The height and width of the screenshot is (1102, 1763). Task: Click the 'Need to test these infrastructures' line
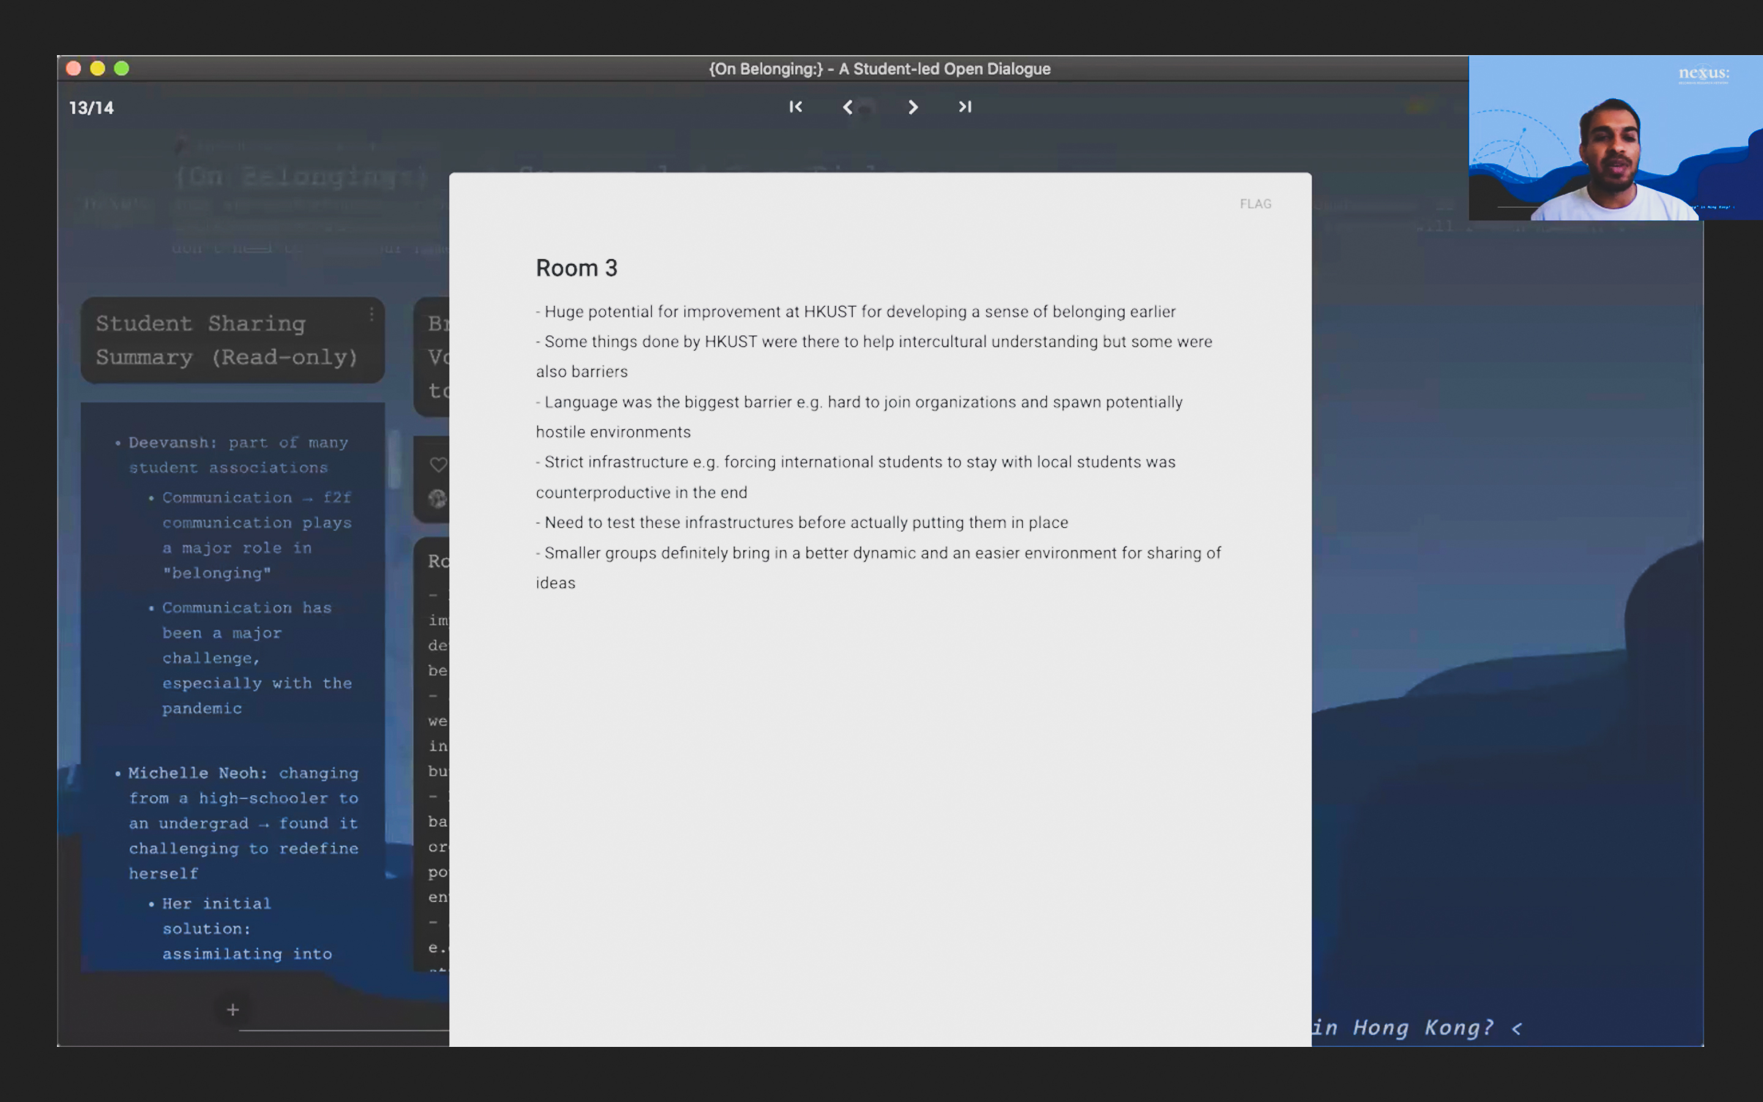[x=801, y=523]
